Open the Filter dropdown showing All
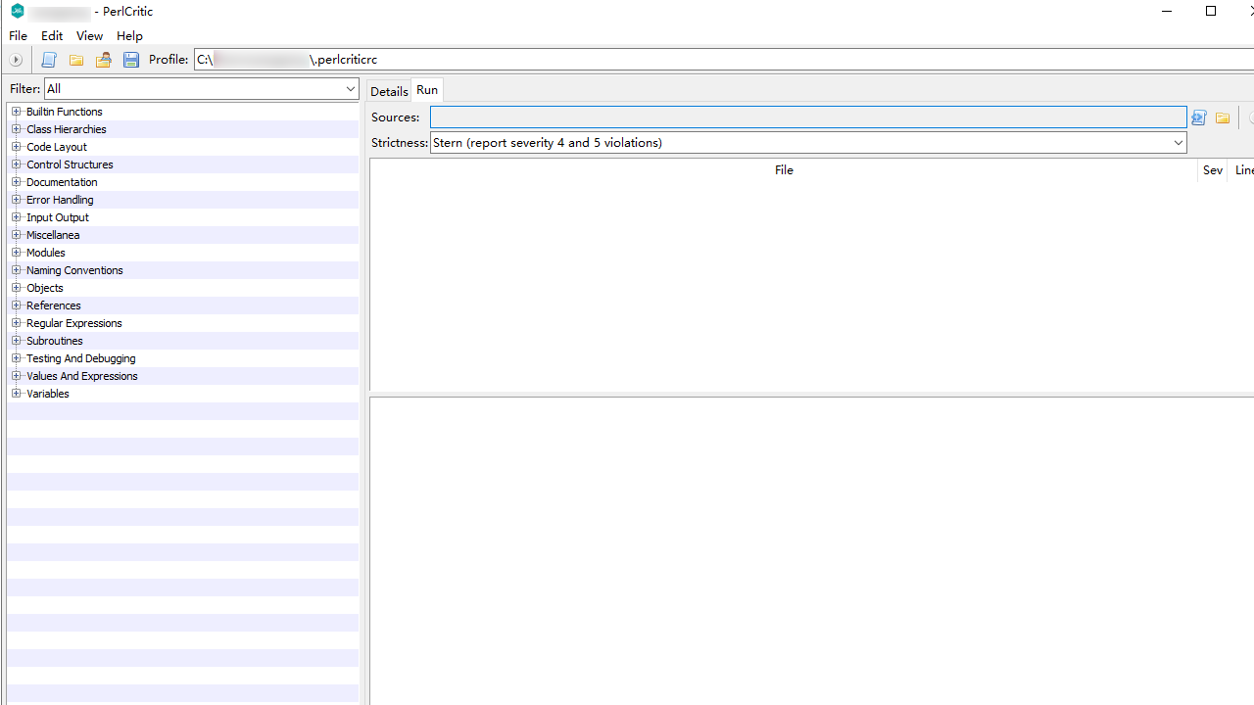The width and height of the screenshot is (1254, 705). tap(349, 89)
